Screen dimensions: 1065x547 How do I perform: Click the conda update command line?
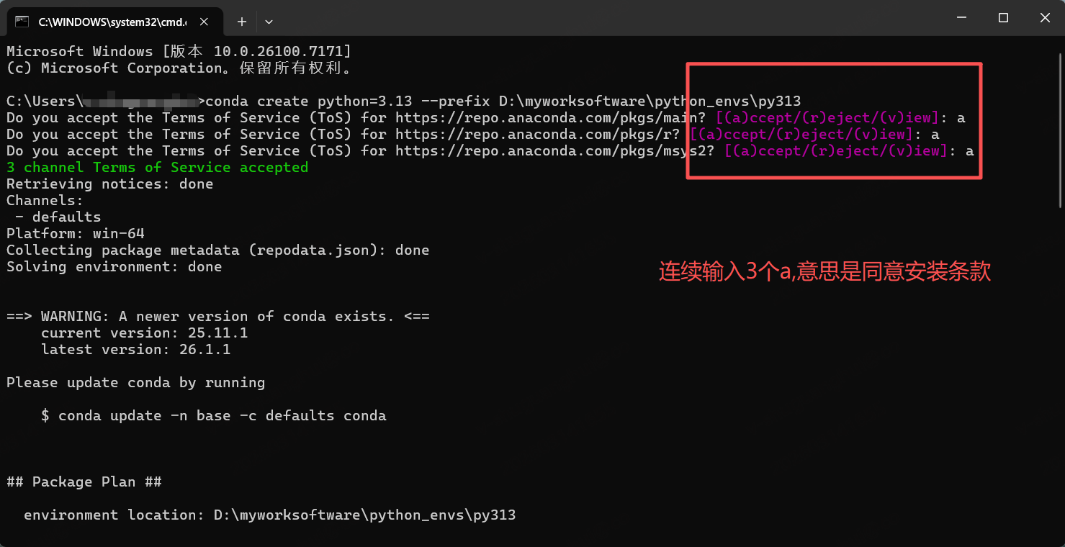point(214,415)
